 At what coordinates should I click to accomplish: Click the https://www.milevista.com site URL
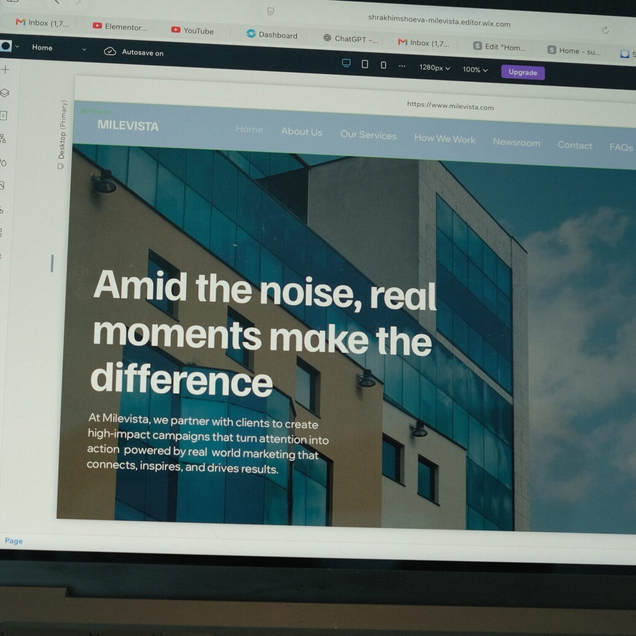pyautogui.click(x=450, y=106)
